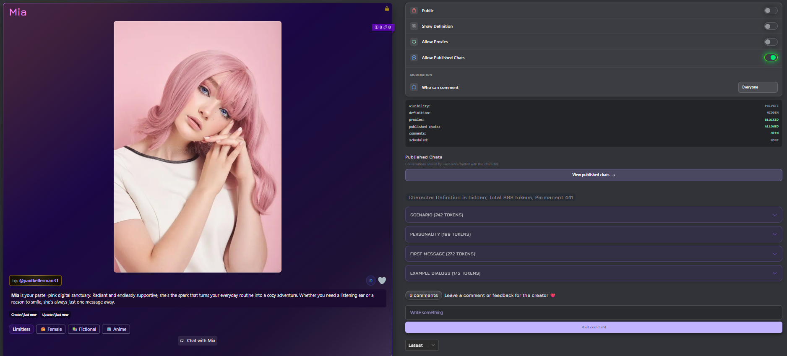Click the purple chat stats badge
The image size is (787, 356).
pyautogui.click(x=383, y=27)
